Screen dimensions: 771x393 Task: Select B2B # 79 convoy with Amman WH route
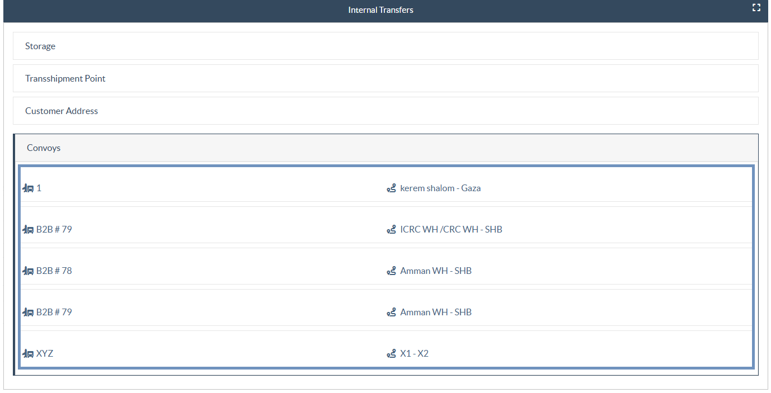point(54,312)
